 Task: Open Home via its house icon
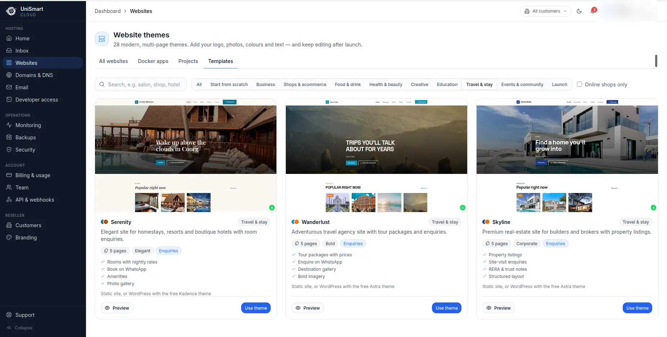(x=9, y=38)
